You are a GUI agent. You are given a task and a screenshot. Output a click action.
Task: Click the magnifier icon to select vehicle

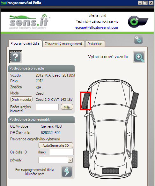coord(139,57)
